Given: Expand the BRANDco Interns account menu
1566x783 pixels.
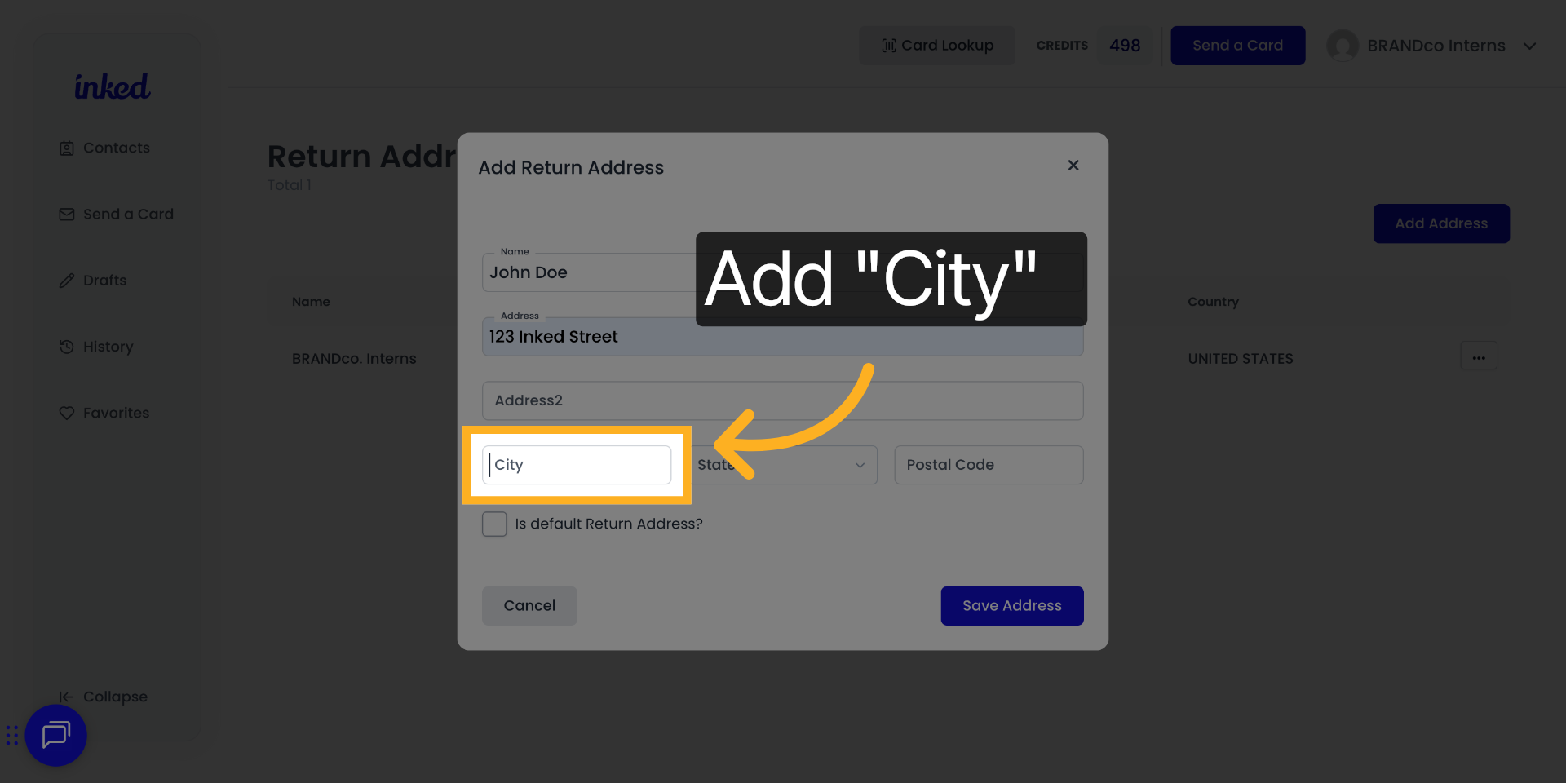Looking at the screenshot, I should pyautogui.click(x=1529, y=46).
